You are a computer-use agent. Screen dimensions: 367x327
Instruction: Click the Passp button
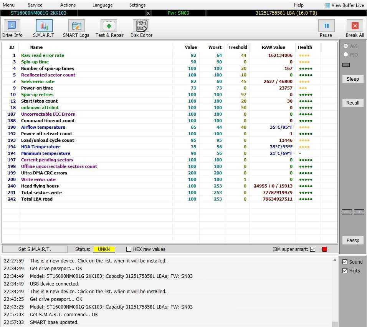click(353, 240)
